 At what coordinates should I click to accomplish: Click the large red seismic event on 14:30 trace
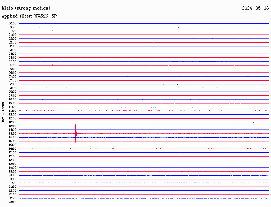(76, 133)
